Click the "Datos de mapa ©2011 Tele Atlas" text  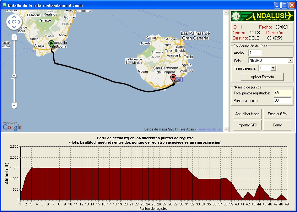(169, 129)
